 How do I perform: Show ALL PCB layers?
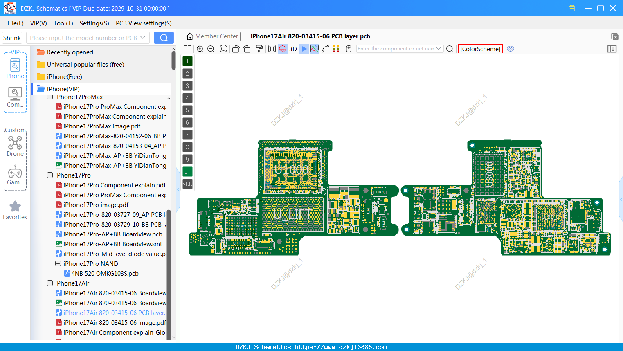pos(187,184)
